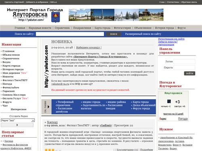Click into the site search input field
This screenshot has width=202, height=151.
point(70,34)
